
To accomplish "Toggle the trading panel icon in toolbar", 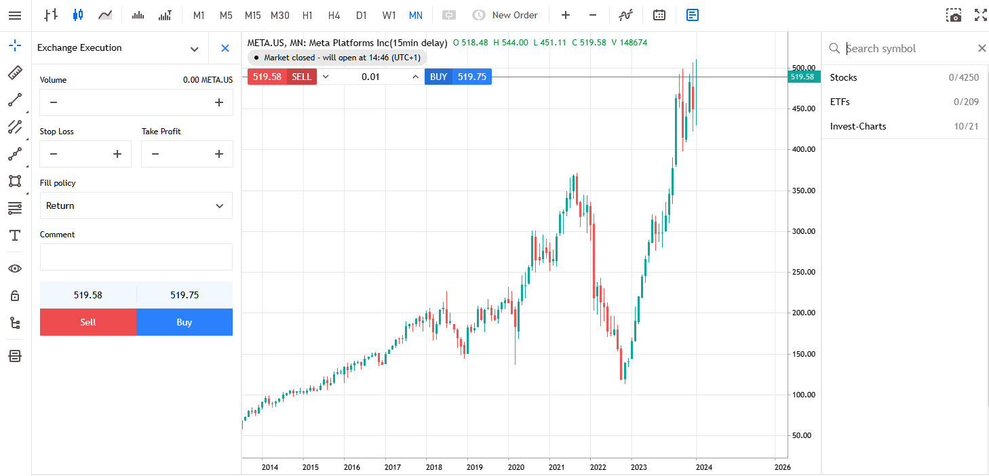I will click(x=692, y=15).
